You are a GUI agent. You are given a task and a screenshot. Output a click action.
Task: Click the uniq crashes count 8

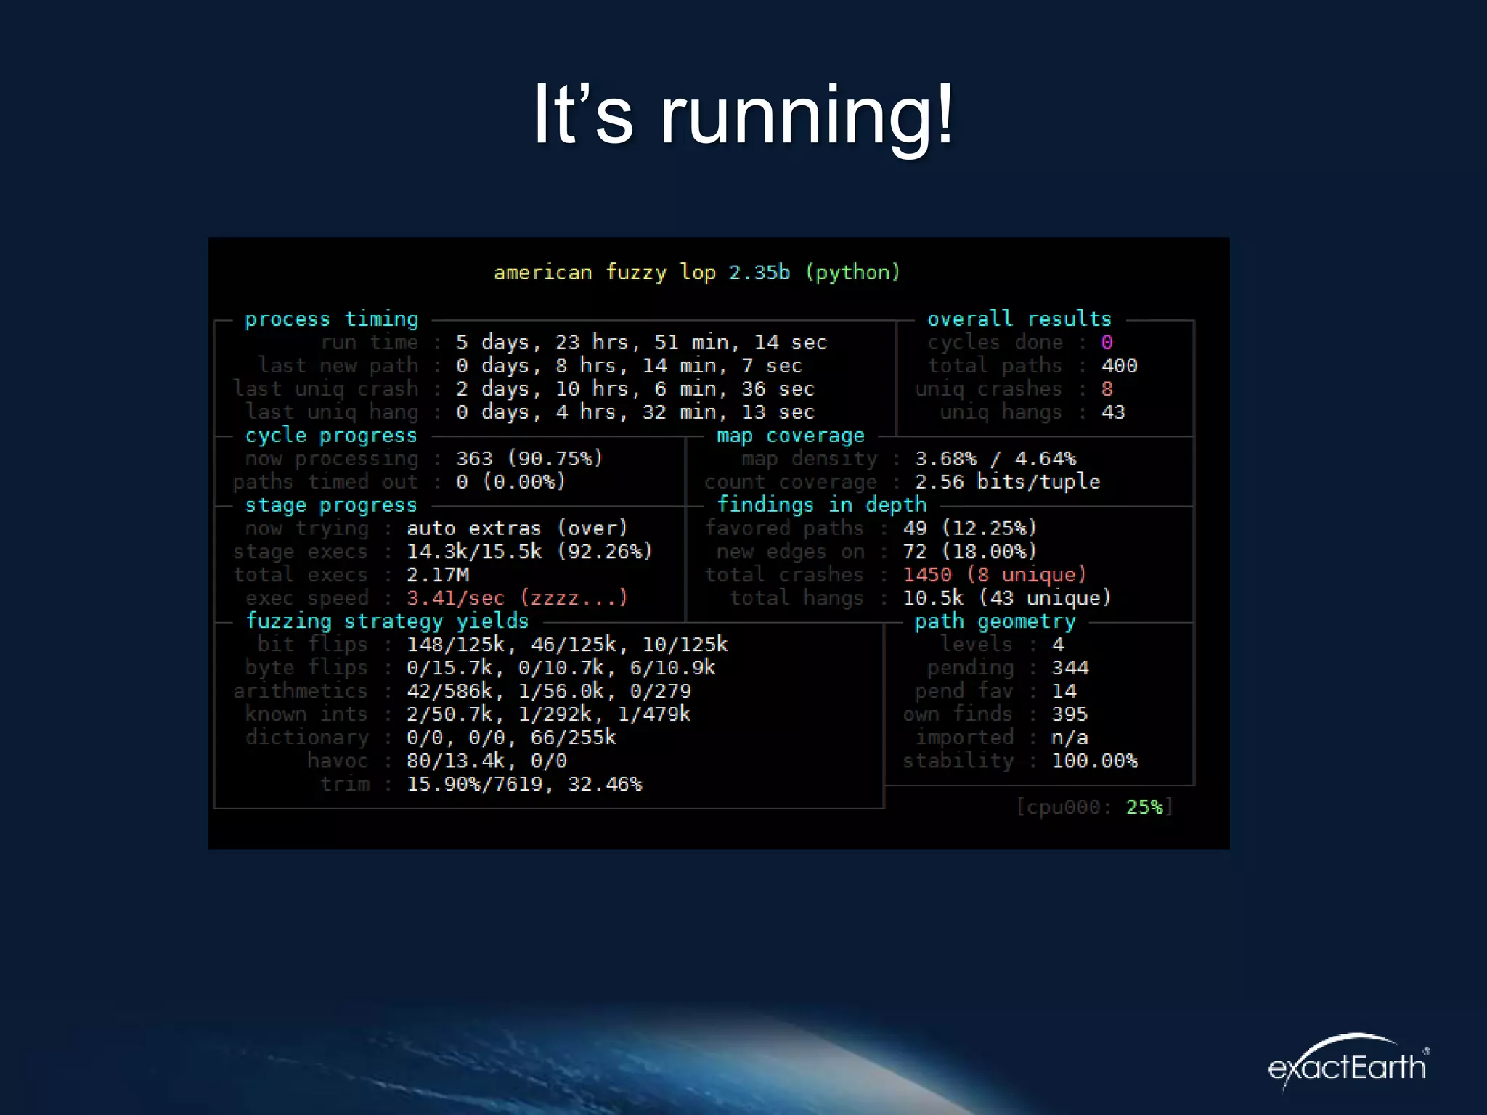tap(1107, 389)
